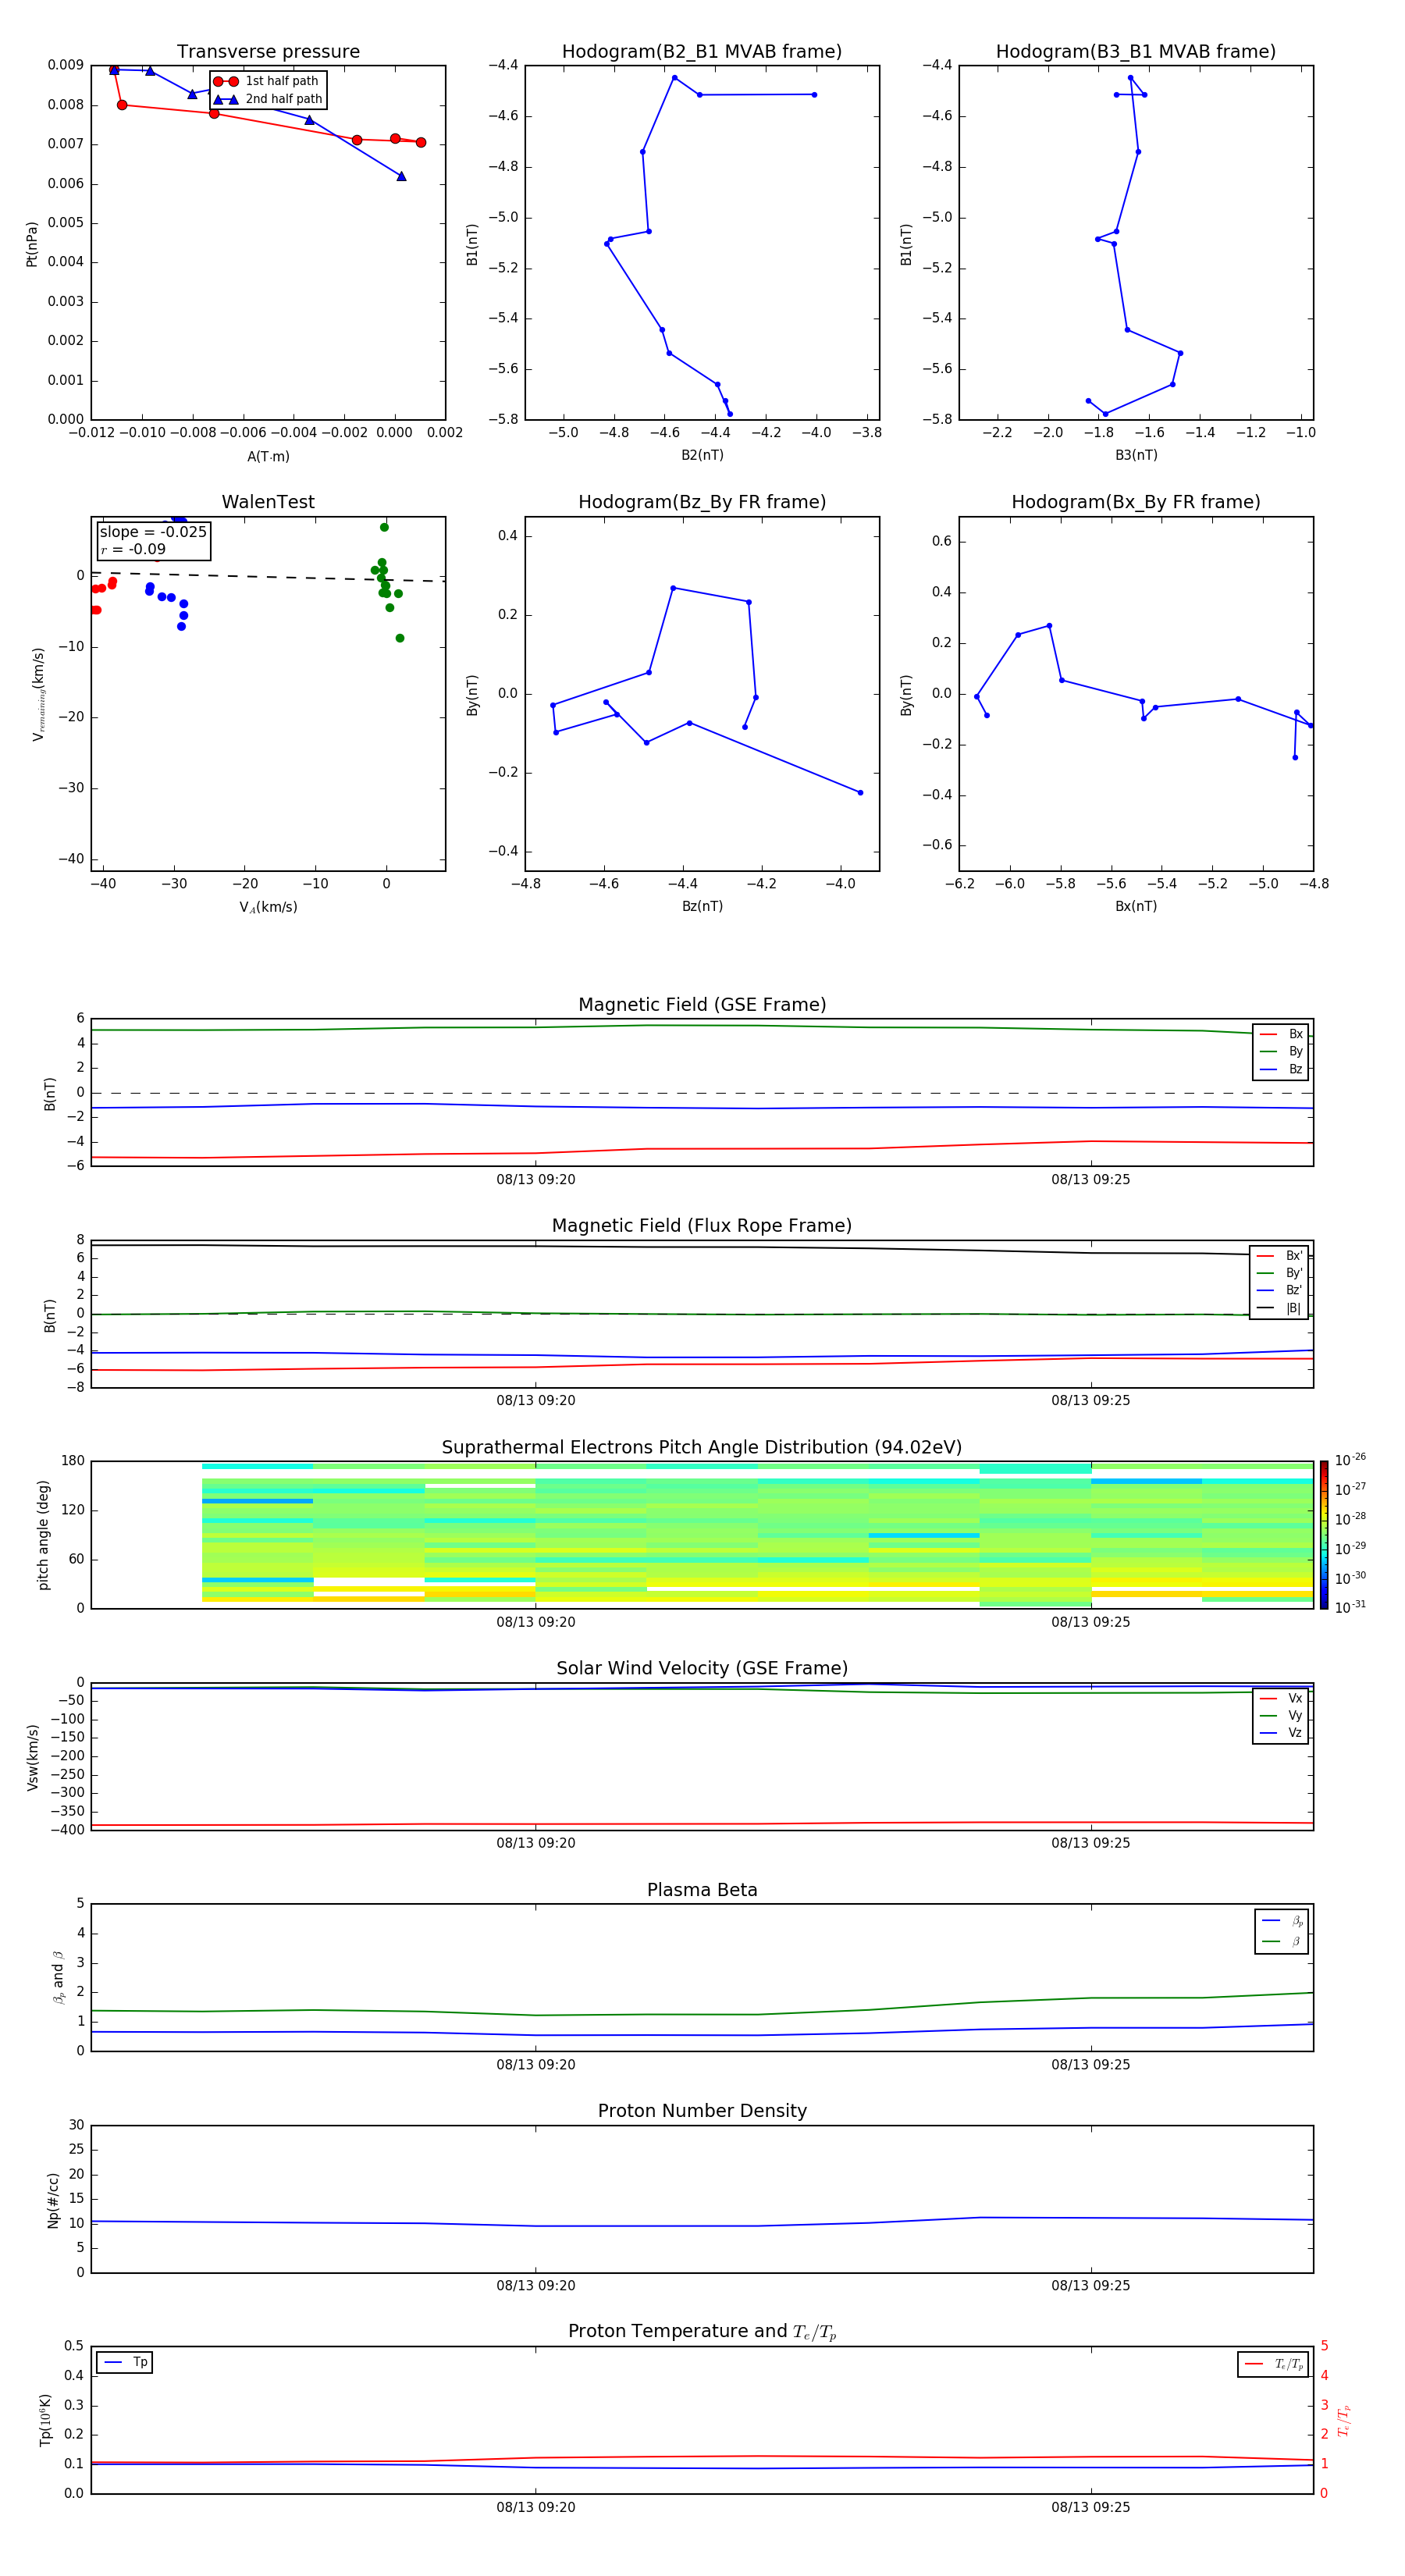Click the "Solar Wind Velocity (GSE Frame)" title
The width and height of the screenshot is (1405, 2576).
702,1668
